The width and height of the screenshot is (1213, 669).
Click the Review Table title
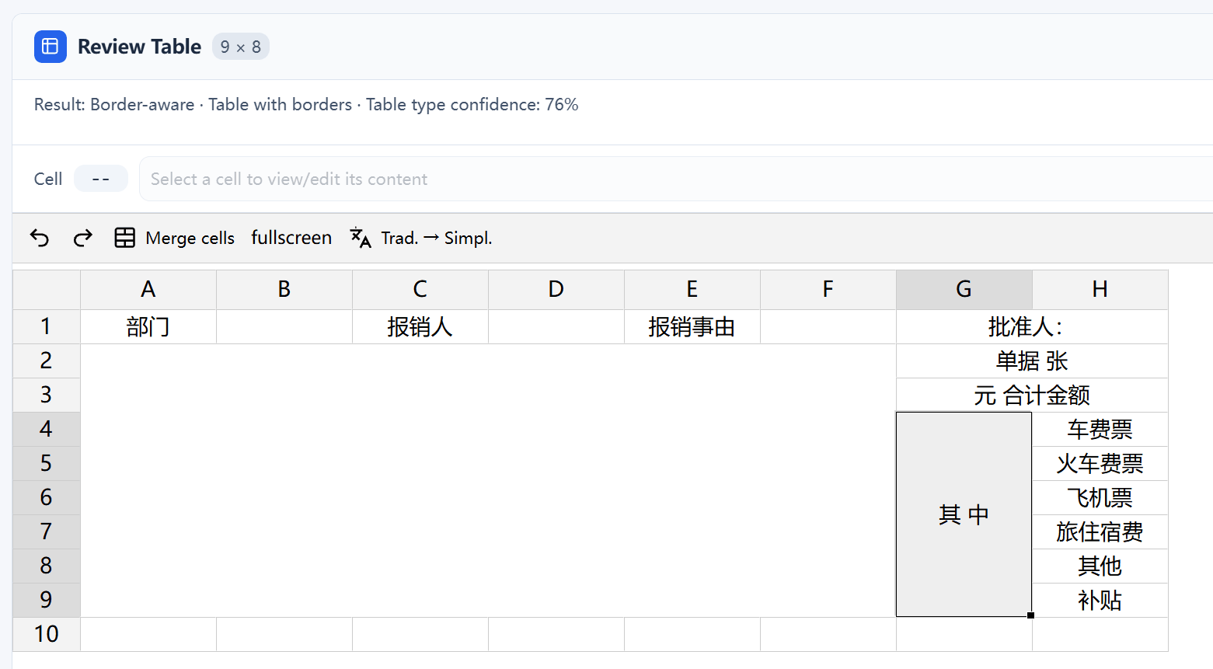click(139, 47)
